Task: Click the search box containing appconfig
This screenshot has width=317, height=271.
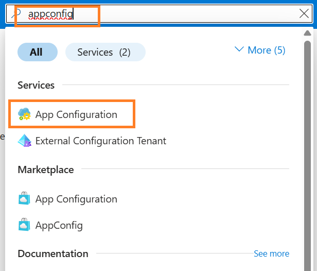Action: click(x=160, y=14)
